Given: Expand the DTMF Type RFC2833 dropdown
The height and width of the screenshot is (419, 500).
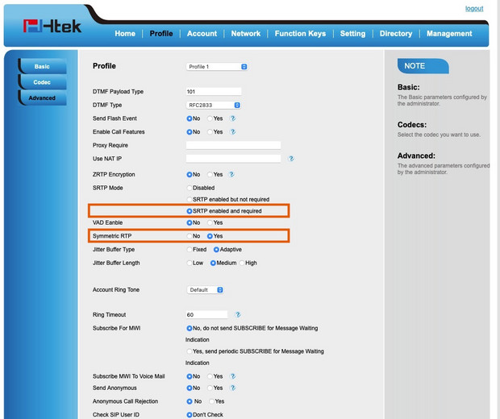Looking at the screenshot, I should tap(214, 105).
